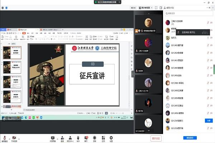Select the cat avatar video tile
The width and height of the screenshot is (215, 143).
pyautogui.click(x=148, y=64)
